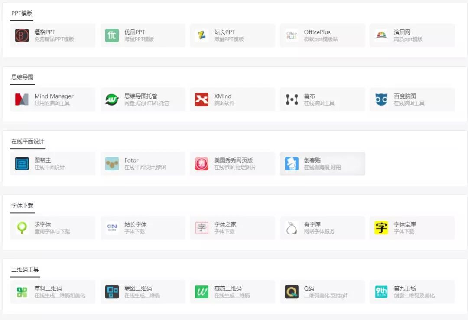468x320 pixels.
Task: Click the XMind red X icon
Action: [202, 99]
